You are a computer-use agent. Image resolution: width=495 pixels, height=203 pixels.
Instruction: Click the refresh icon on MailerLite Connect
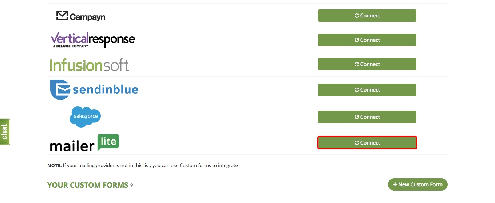coord(357,143)
